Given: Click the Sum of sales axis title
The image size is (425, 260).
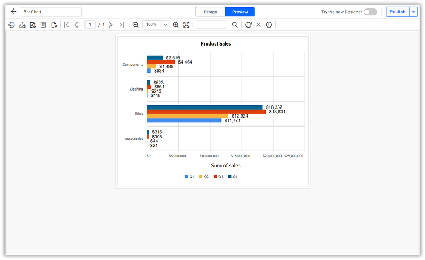Looking at the screenshot, I should point(226,165).
